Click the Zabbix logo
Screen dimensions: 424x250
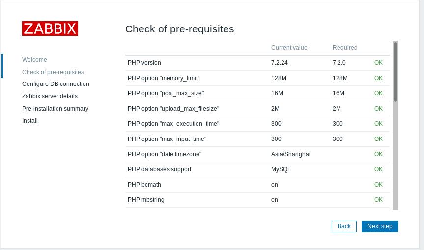[50, 28]
